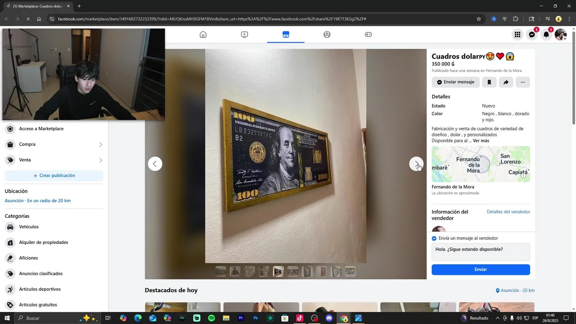
Task: Stop page loading with the X button
Action: point(28,19)
